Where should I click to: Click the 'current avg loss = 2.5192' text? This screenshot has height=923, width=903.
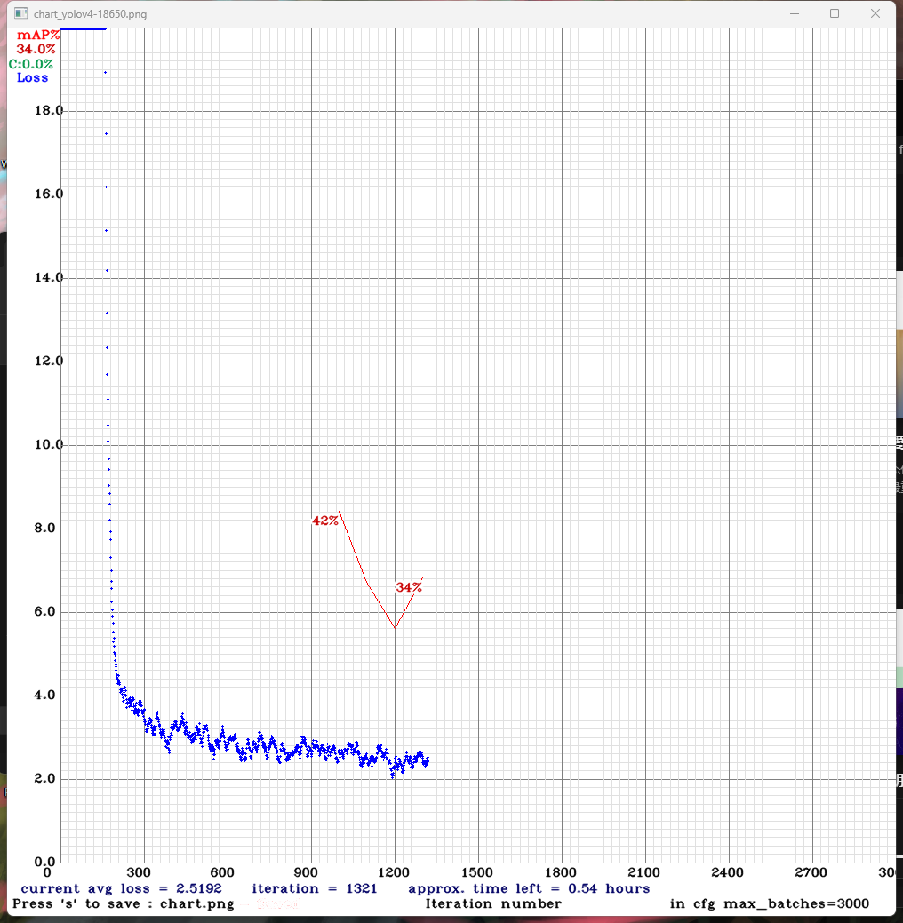pos(121,888)
